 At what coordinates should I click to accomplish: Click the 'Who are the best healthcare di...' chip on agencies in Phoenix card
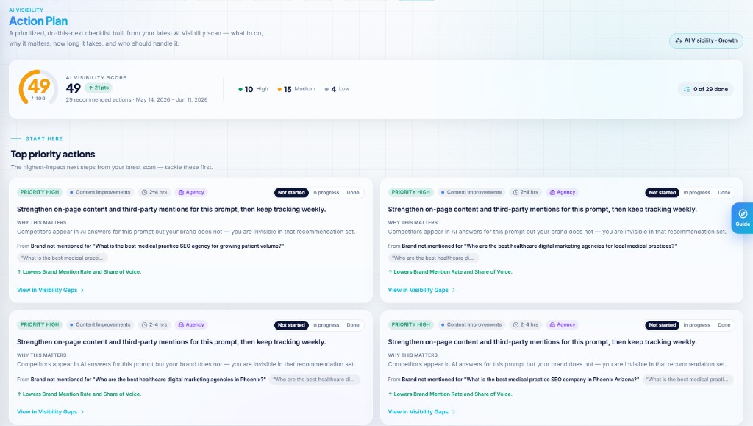314,380
